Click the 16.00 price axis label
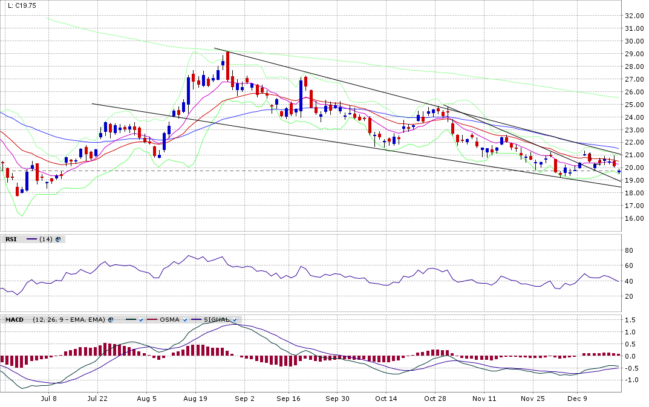The height and width of the screenshot is (407, 649). pyautogui.click(x=634, y=218)
